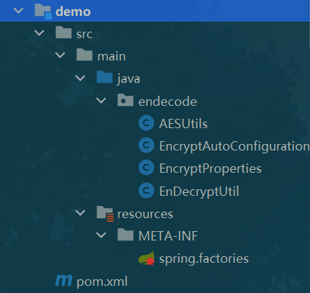Collapse the demo project node
Viewport: 310px width, 293px height.
click(x=18, y=11)
